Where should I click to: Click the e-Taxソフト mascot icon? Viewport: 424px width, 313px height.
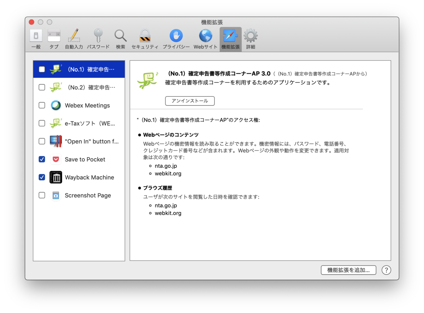(x=56, y=123)
